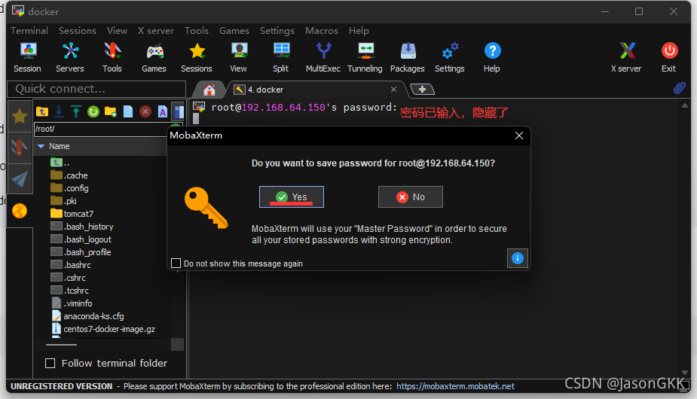
Task: Enable Follow terminal folder checkbox
Action: click(x=50, y=364)
